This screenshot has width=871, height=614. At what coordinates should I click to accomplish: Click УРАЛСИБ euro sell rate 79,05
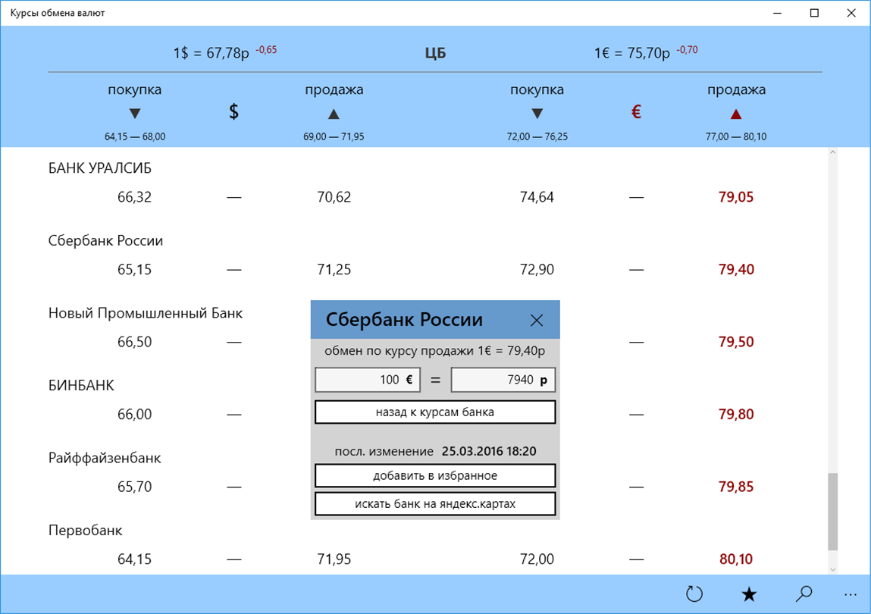736,196
